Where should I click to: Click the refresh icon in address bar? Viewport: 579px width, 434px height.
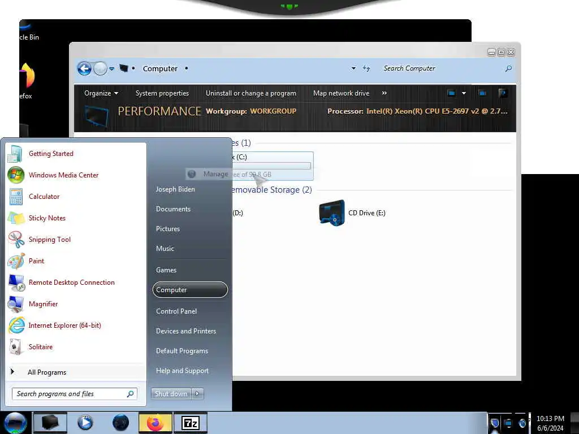[366, 68]
